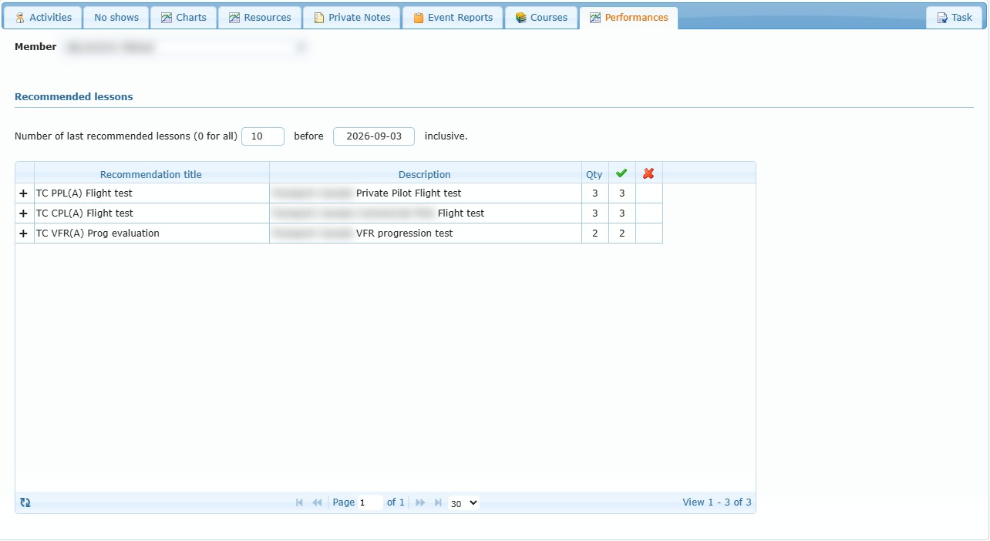Go to previous page of grid

pos(317,502)
